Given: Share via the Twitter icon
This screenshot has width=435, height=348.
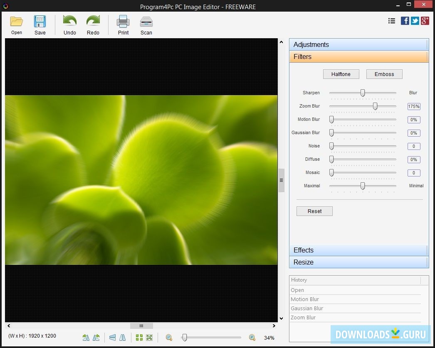Looking at the screenshot, I should click(x=415, y=20).
